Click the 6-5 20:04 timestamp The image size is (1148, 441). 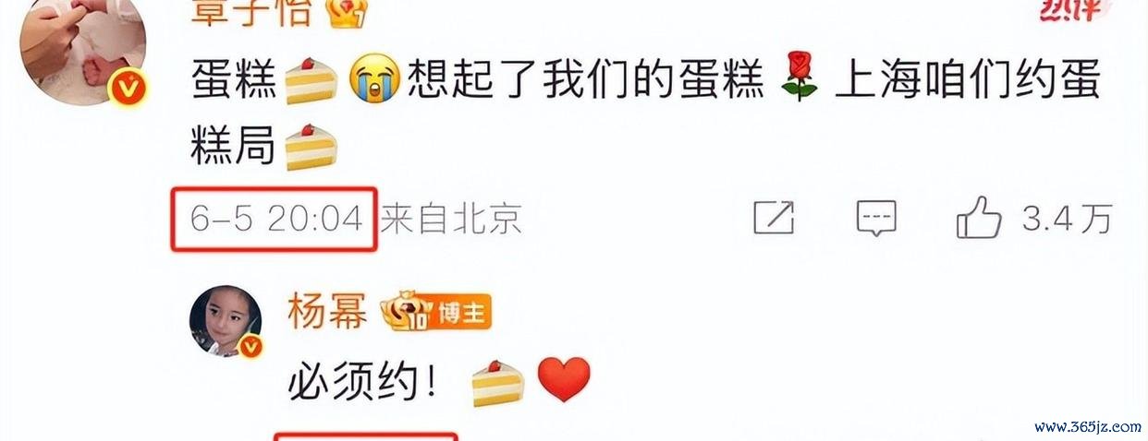coord(275,218)
